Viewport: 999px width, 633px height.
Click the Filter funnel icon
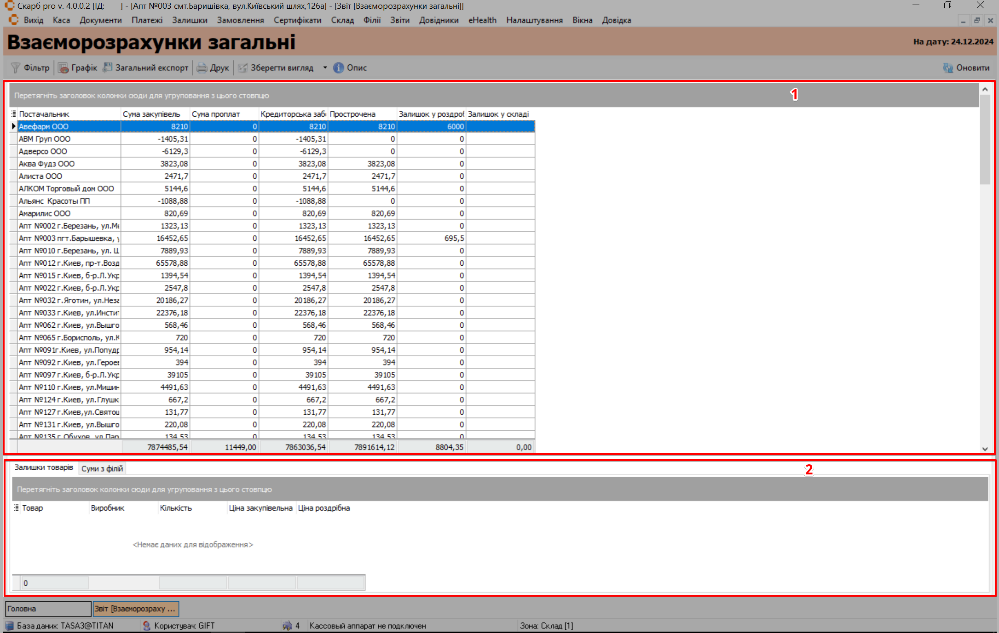click(x=16, y=68)
